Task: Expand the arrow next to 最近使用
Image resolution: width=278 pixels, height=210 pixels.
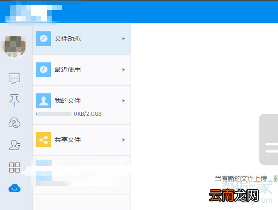Action: (123, 70)
